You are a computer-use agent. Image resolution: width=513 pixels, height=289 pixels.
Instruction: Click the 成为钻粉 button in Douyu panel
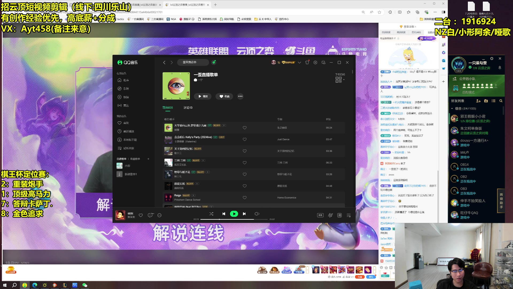[427, 38]
